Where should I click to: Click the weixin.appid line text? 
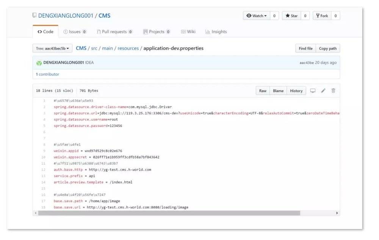[88, 151]
